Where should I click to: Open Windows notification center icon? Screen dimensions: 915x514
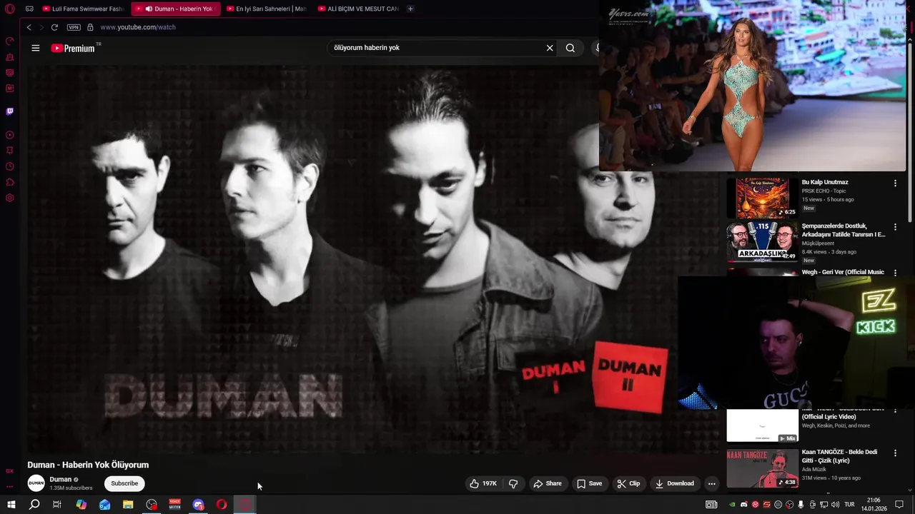point(899,505)
